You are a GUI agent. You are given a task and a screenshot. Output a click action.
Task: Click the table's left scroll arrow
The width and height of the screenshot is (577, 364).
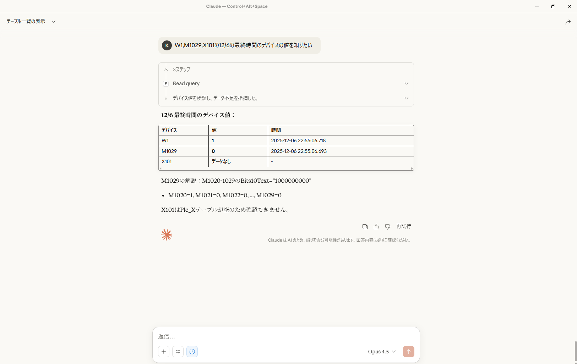pos(160,169)
